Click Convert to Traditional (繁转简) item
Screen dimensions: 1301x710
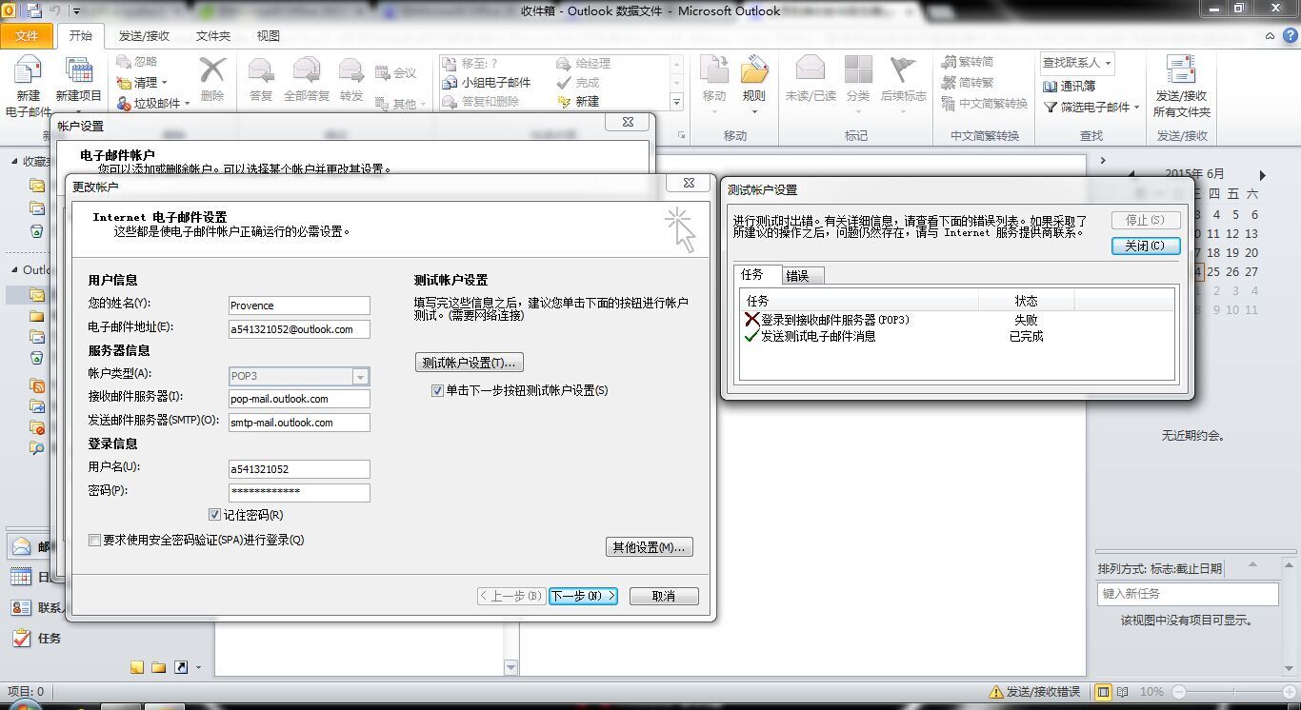coord(968,62)
